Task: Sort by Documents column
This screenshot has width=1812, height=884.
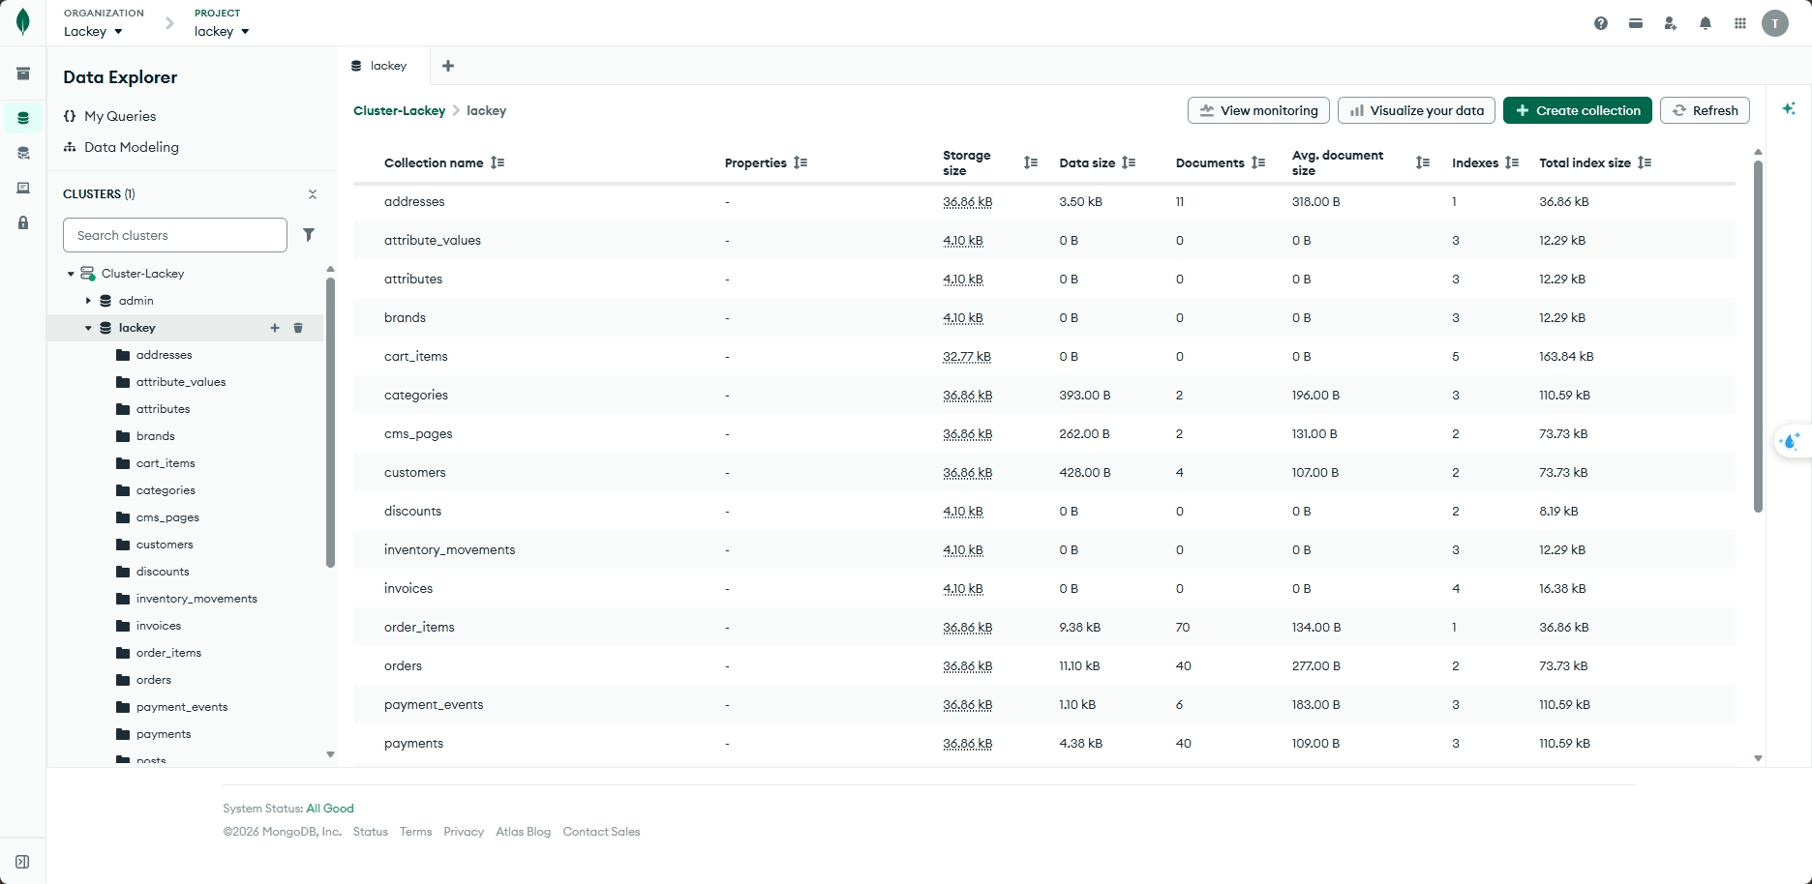Action: (x=1258, y=162)
